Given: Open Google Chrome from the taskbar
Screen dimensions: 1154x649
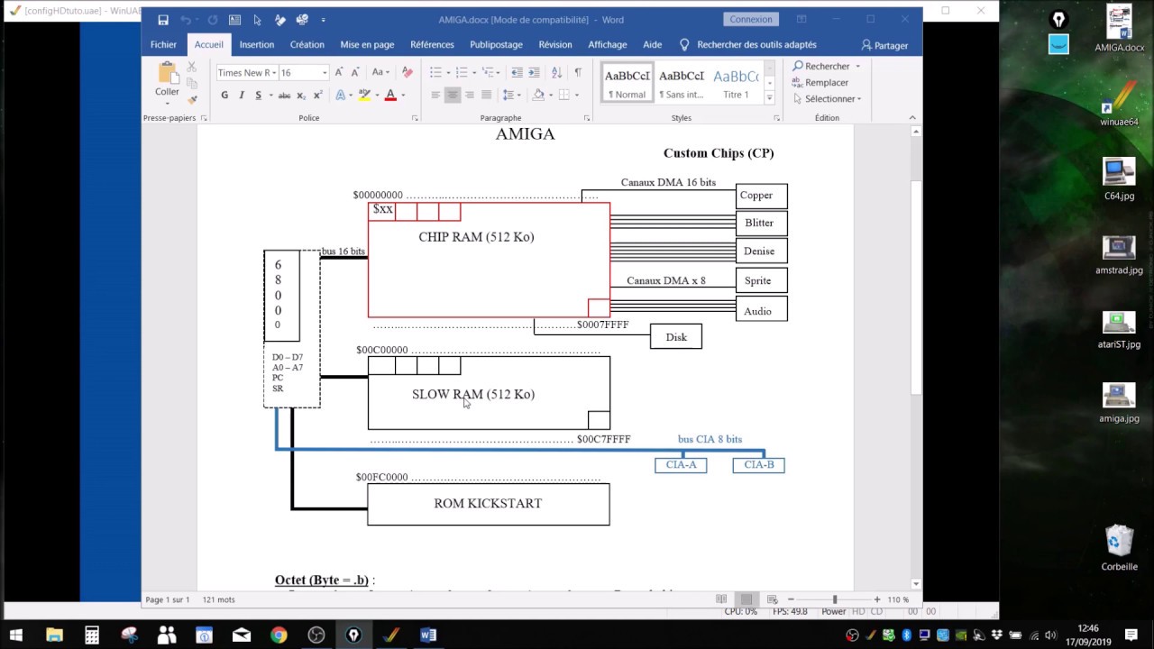Looking at the screenshot, I should 279,635.
